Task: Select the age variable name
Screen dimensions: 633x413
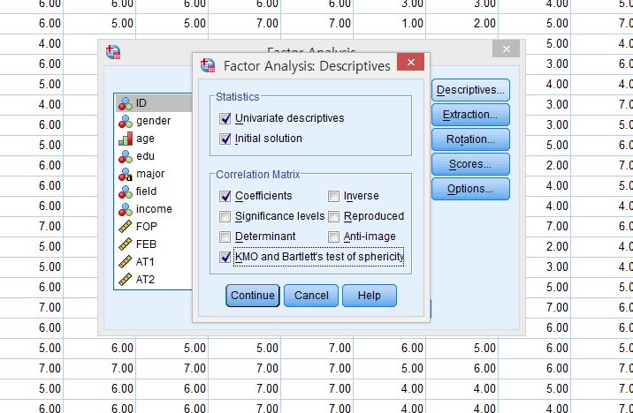Action: click(x=145, y=139)
